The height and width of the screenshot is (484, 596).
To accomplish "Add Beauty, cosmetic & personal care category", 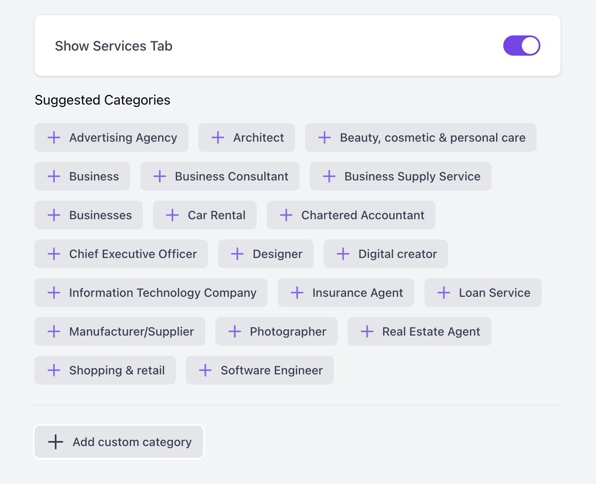I will coord(421,137).
